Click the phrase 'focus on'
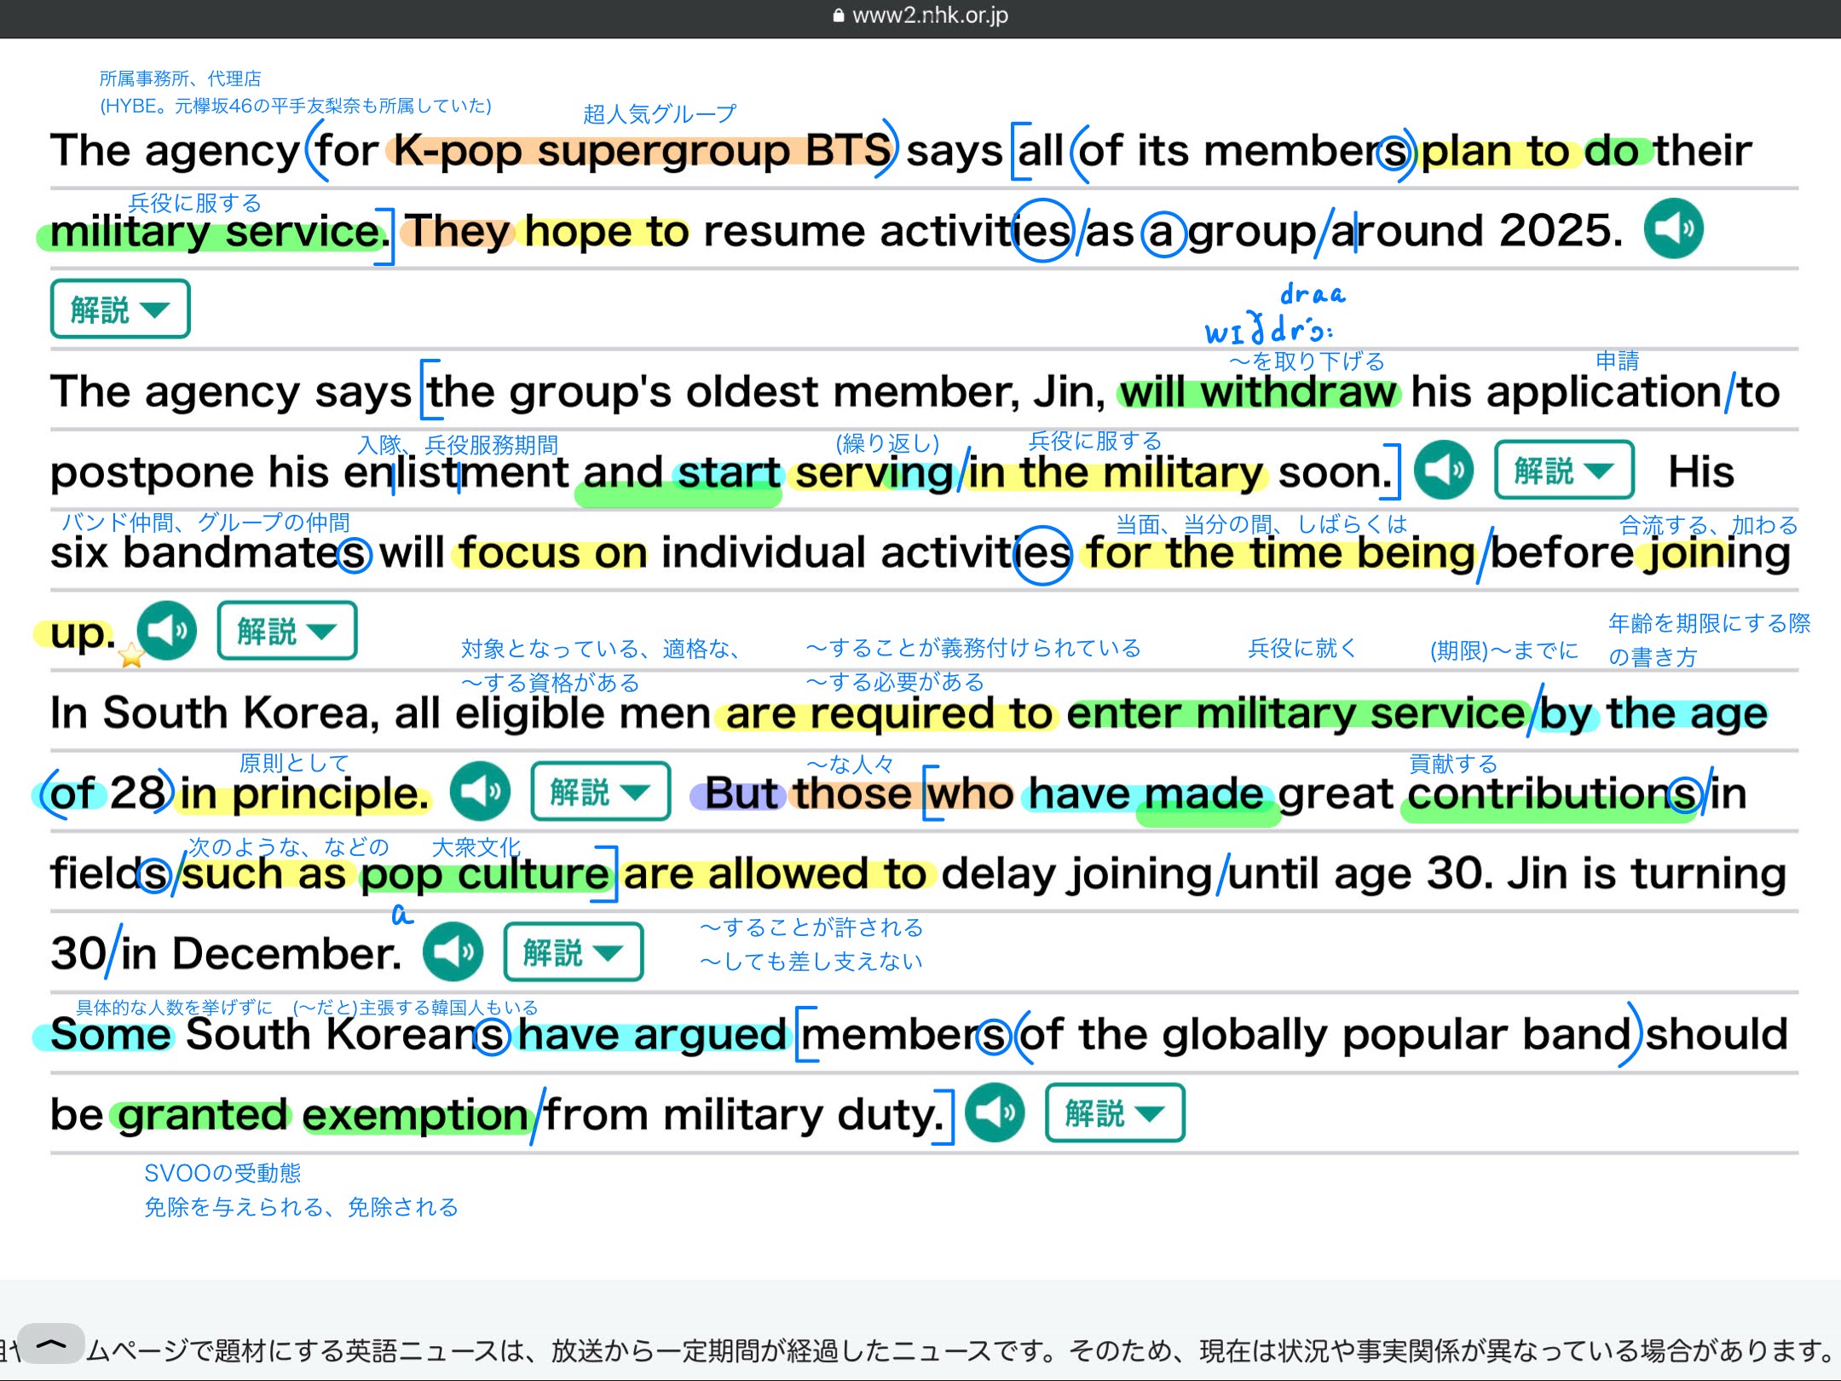 pos(554,552)
